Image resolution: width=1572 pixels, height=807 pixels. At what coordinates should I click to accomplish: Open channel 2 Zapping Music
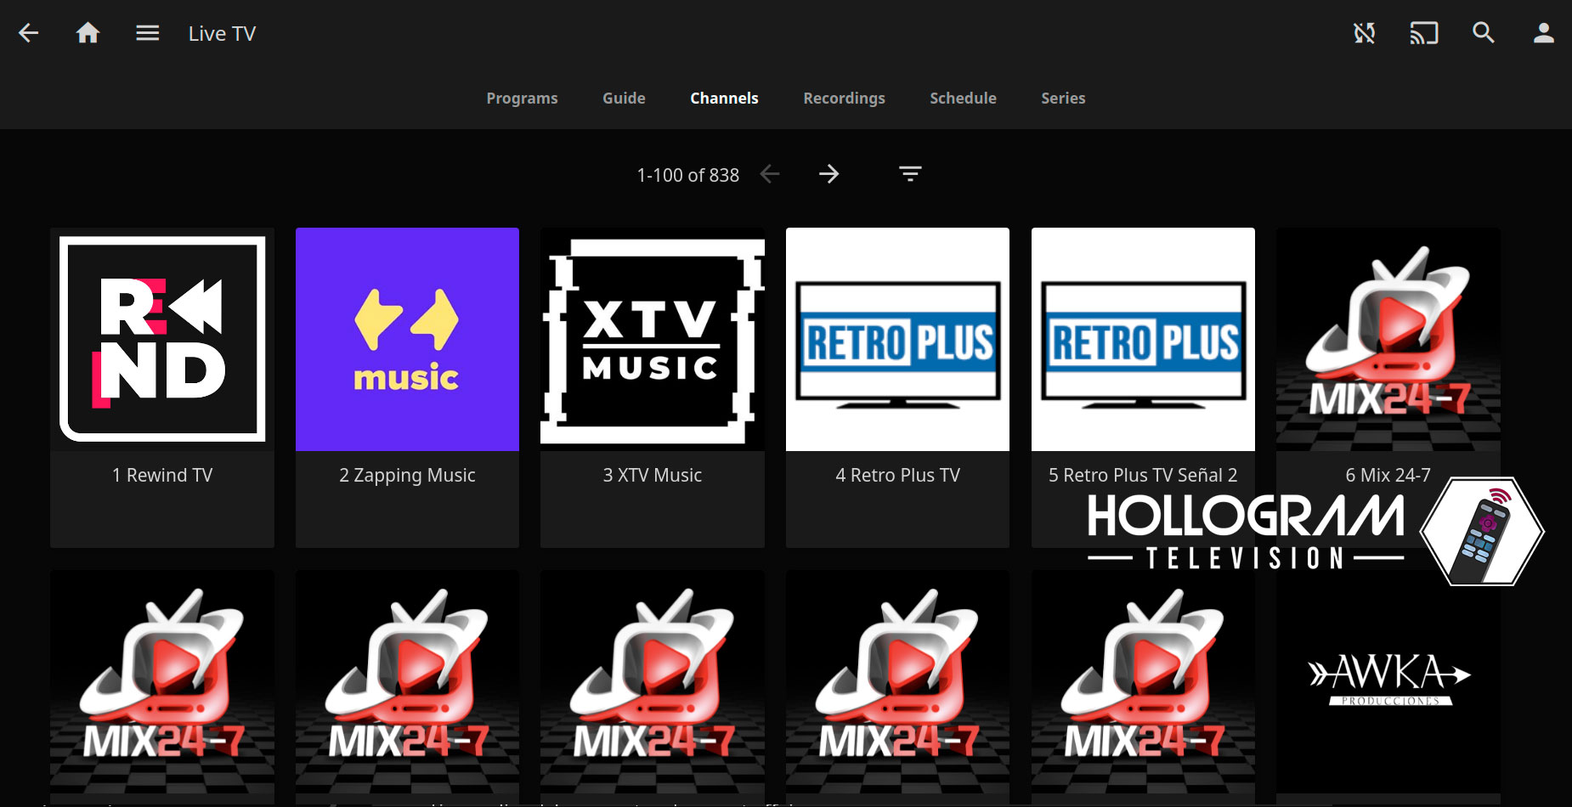click(x=406, y=339)
